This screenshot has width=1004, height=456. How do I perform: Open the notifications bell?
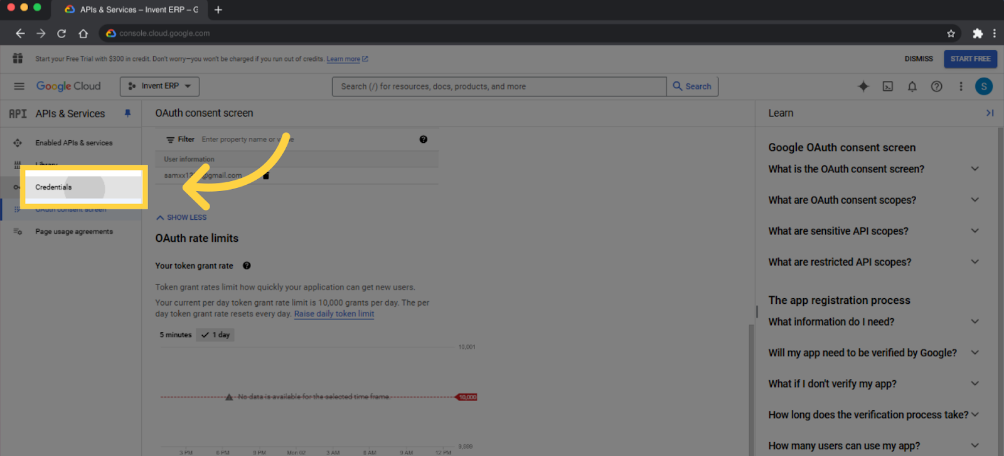[912, 86]
